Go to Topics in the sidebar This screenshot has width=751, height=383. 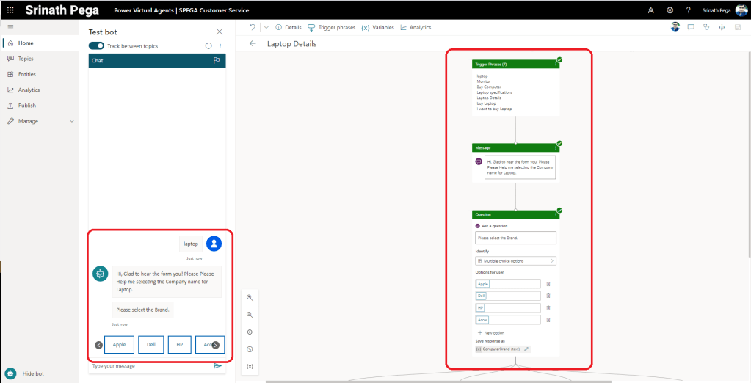tap(26, 59)
